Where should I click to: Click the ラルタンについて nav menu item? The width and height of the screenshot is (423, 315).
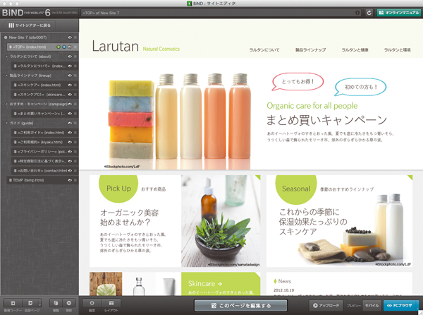point(264,49)
